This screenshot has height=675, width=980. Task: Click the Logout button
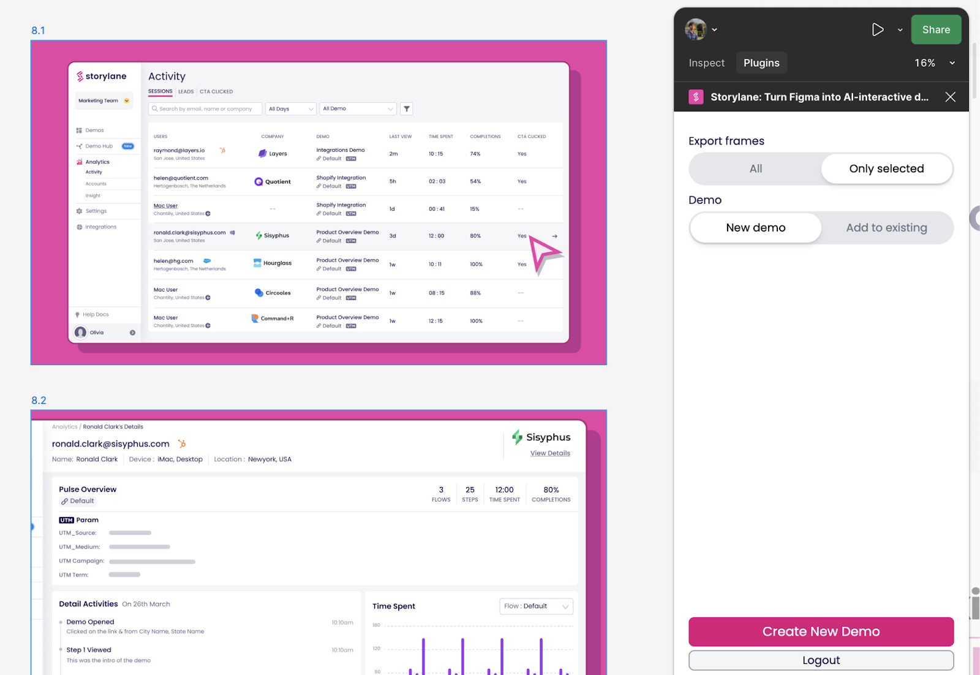pos(821,660)
